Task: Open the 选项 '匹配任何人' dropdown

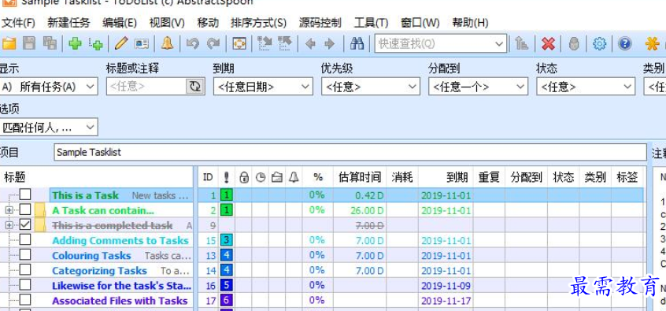Action: 49,127
